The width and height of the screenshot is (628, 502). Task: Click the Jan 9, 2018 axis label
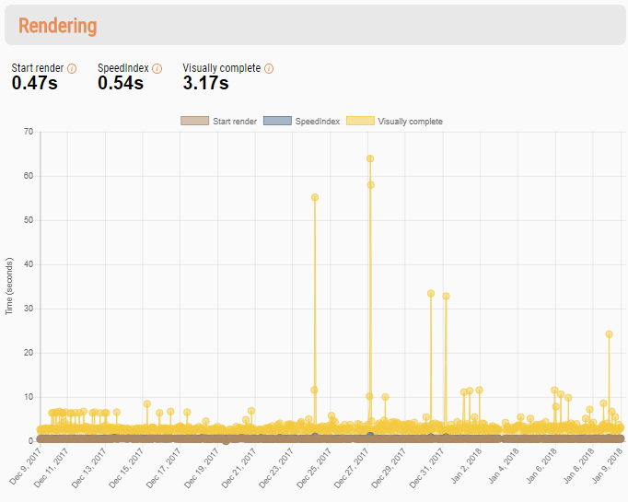pyautogui.click(x=608, y=466)
